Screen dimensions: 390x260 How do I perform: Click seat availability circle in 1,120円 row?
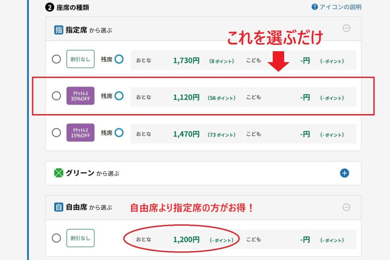[119, 96]
